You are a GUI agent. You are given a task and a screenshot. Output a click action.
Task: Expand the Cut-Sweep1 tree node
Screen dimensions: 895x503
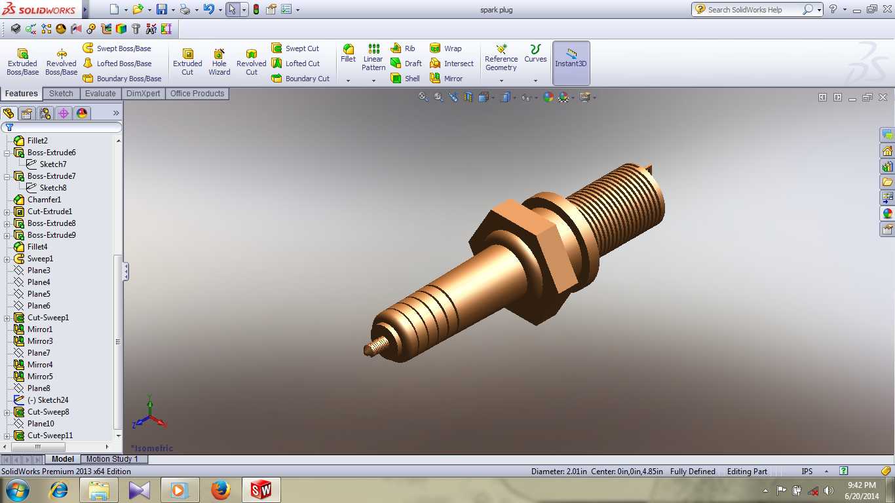coord(7,318)
